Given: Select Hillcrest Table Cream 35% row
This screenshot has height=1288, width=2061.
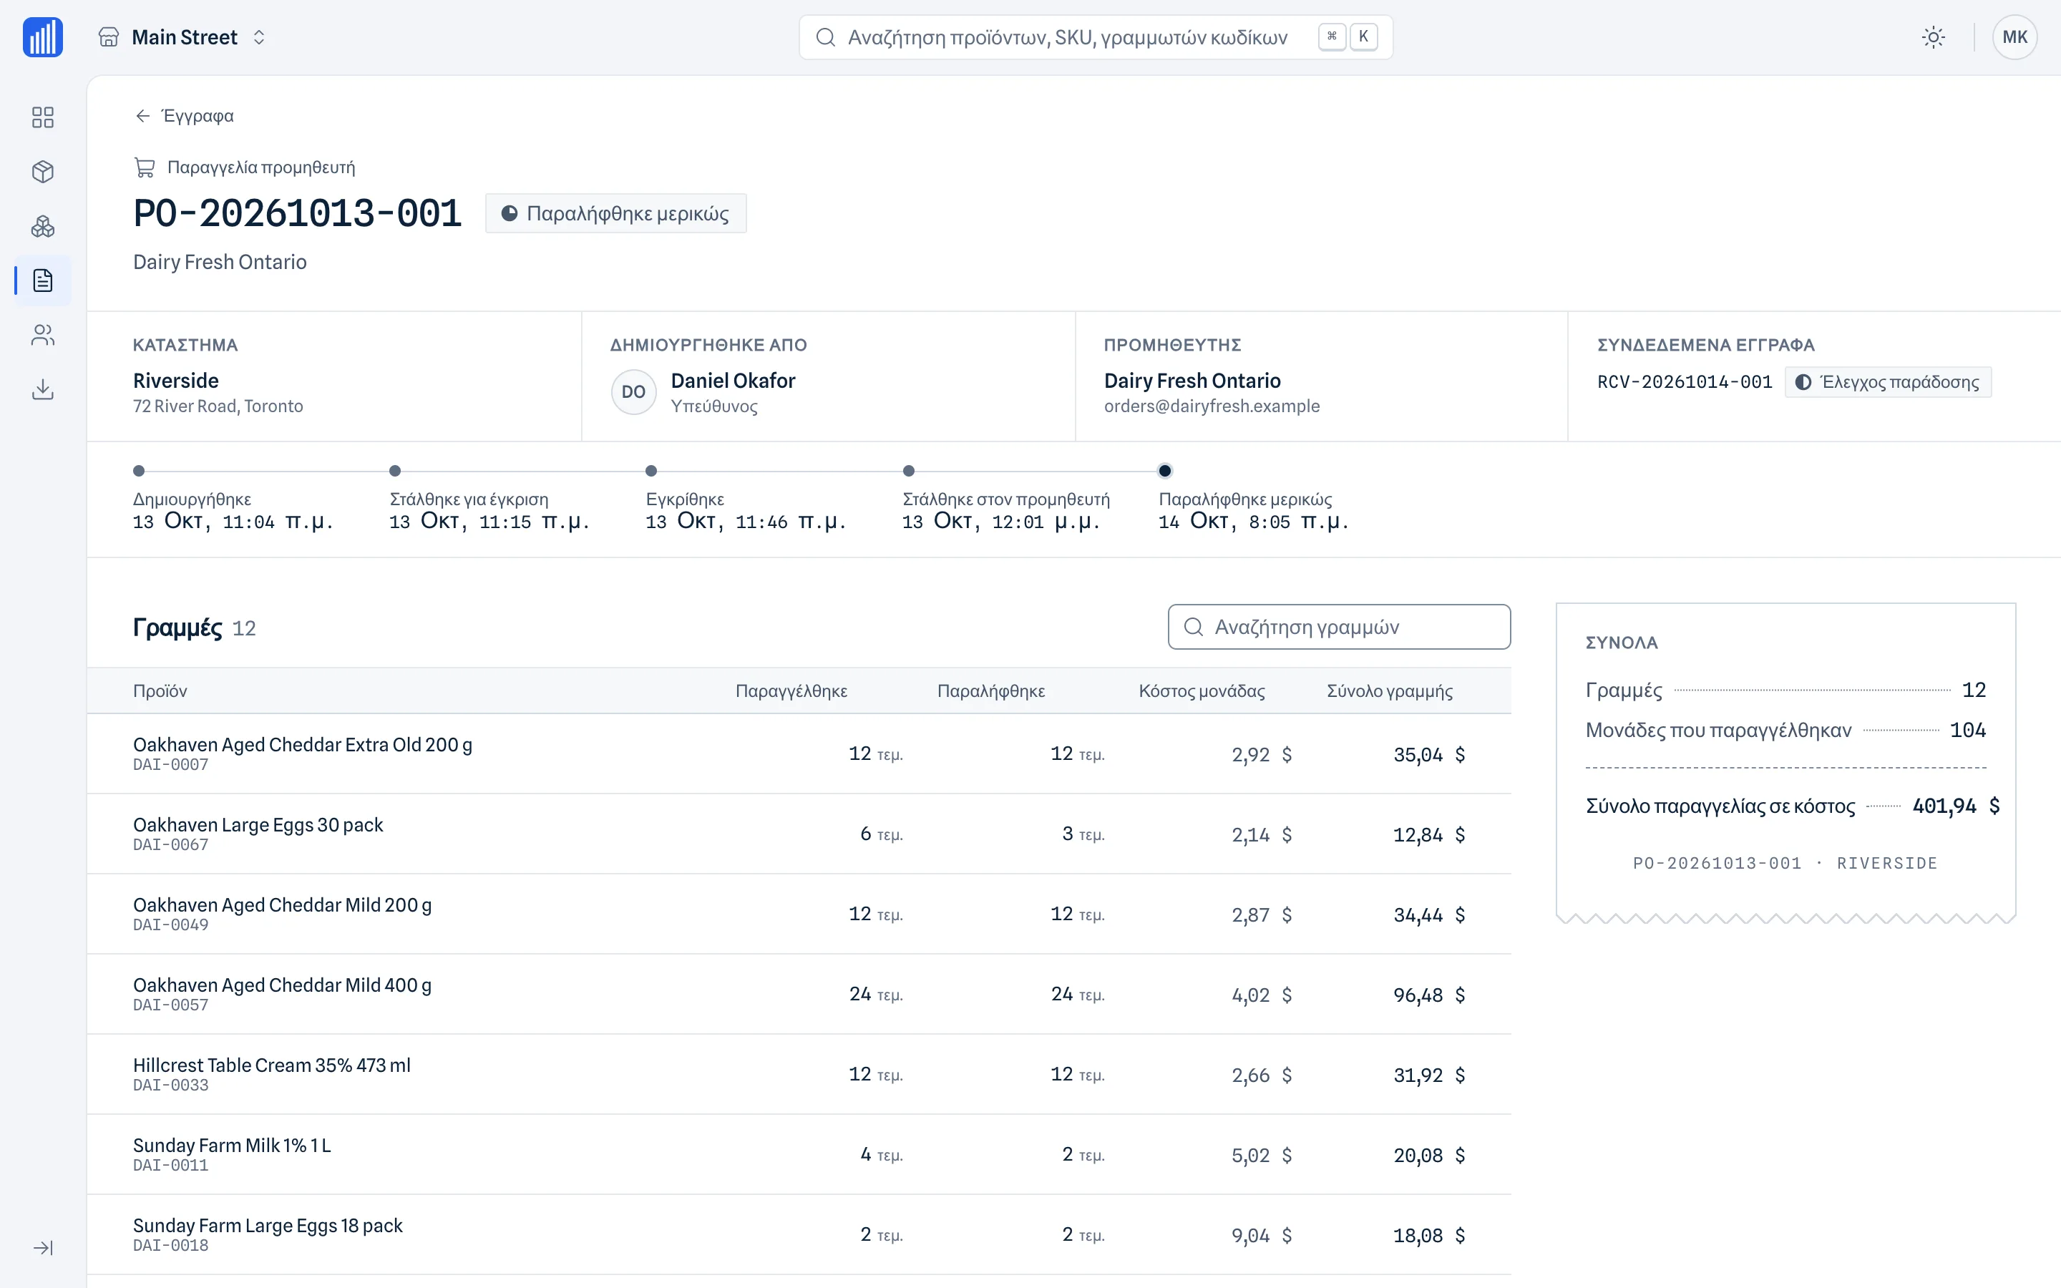Looking at the screenshot, I should coord(799,1074).
